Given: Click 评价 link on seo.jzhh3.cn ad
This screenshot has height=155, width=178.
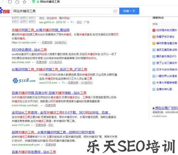Looking at the screenshot, I should pyautogui.click(x=79, y=22).
